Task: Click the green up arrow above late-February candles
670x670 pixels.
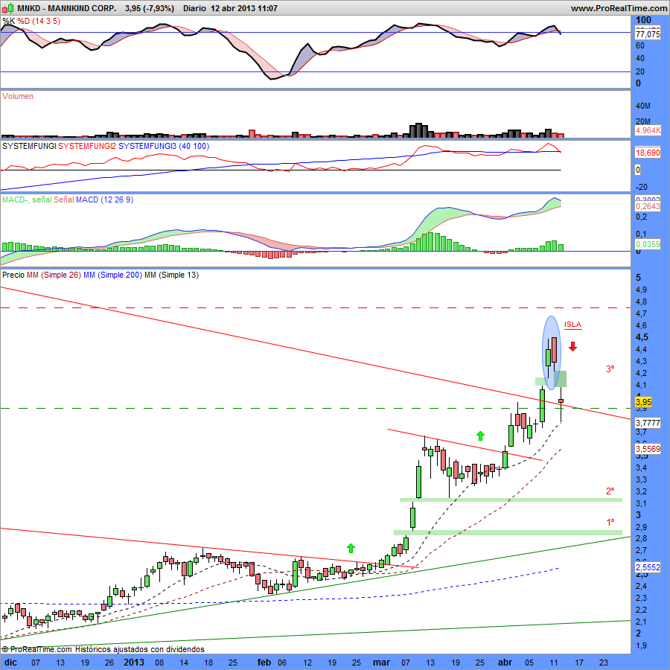Action: 351,548
